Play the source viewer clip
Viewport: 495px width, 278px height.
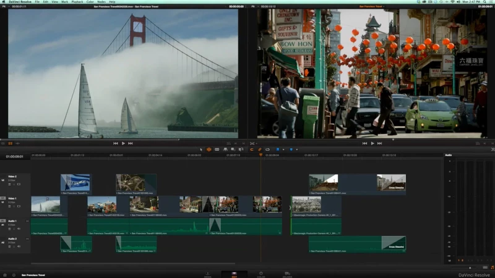pyautogui.click(x=123, y=143)
